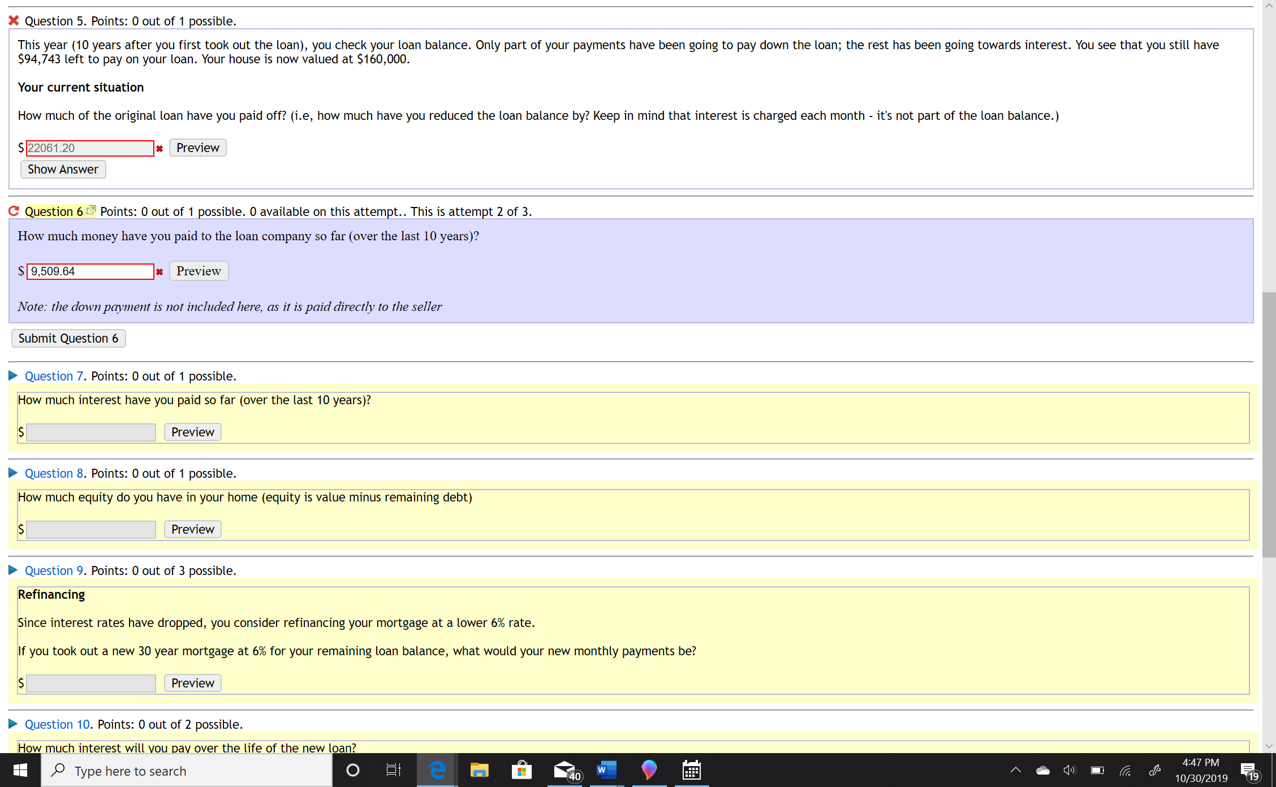Preview the Question 6 answer

coord(199,271)
